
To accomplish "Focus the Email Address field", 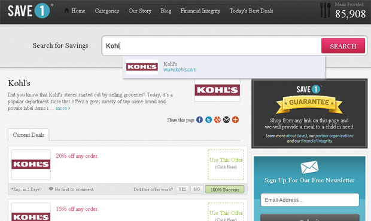I will tap(310, 200).
